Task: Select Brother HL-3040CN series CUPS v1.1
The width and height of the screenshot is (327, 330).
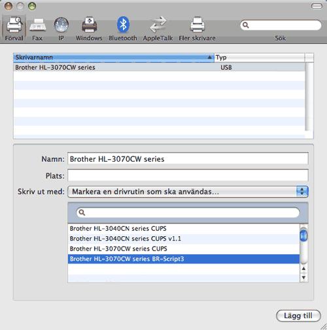Action: (x=184, y=239)
